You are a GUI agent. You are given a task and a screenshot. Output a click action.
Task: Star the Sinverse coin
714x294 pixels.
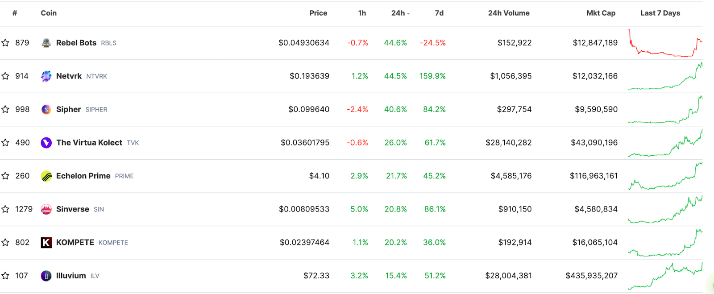coord(5,209)
